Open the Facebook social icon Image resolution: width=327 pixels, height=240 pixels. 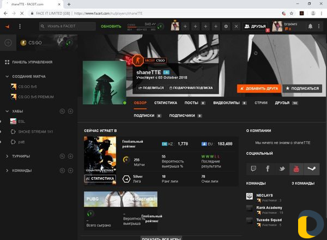pyautogui.click(x=268, y=169)
